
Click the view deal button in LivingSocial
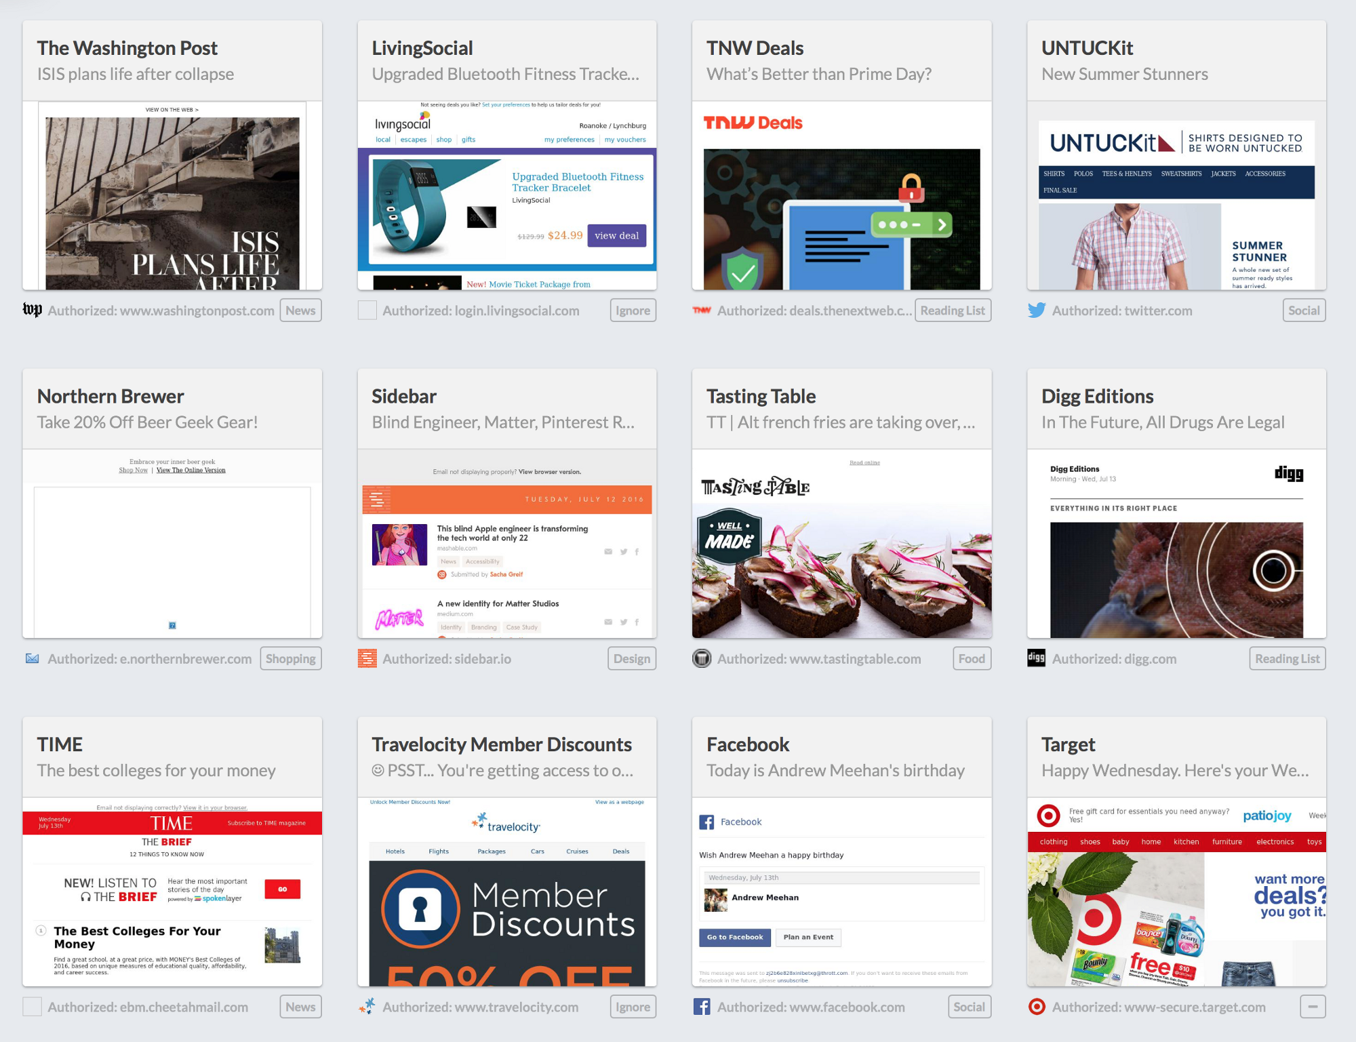pyautogui.click(x=616, y=235)
